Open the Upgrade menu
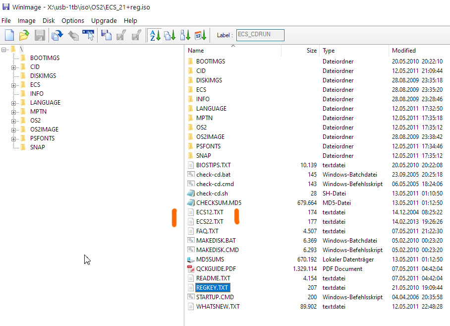450x326 pixels. (x=104, y=21)
